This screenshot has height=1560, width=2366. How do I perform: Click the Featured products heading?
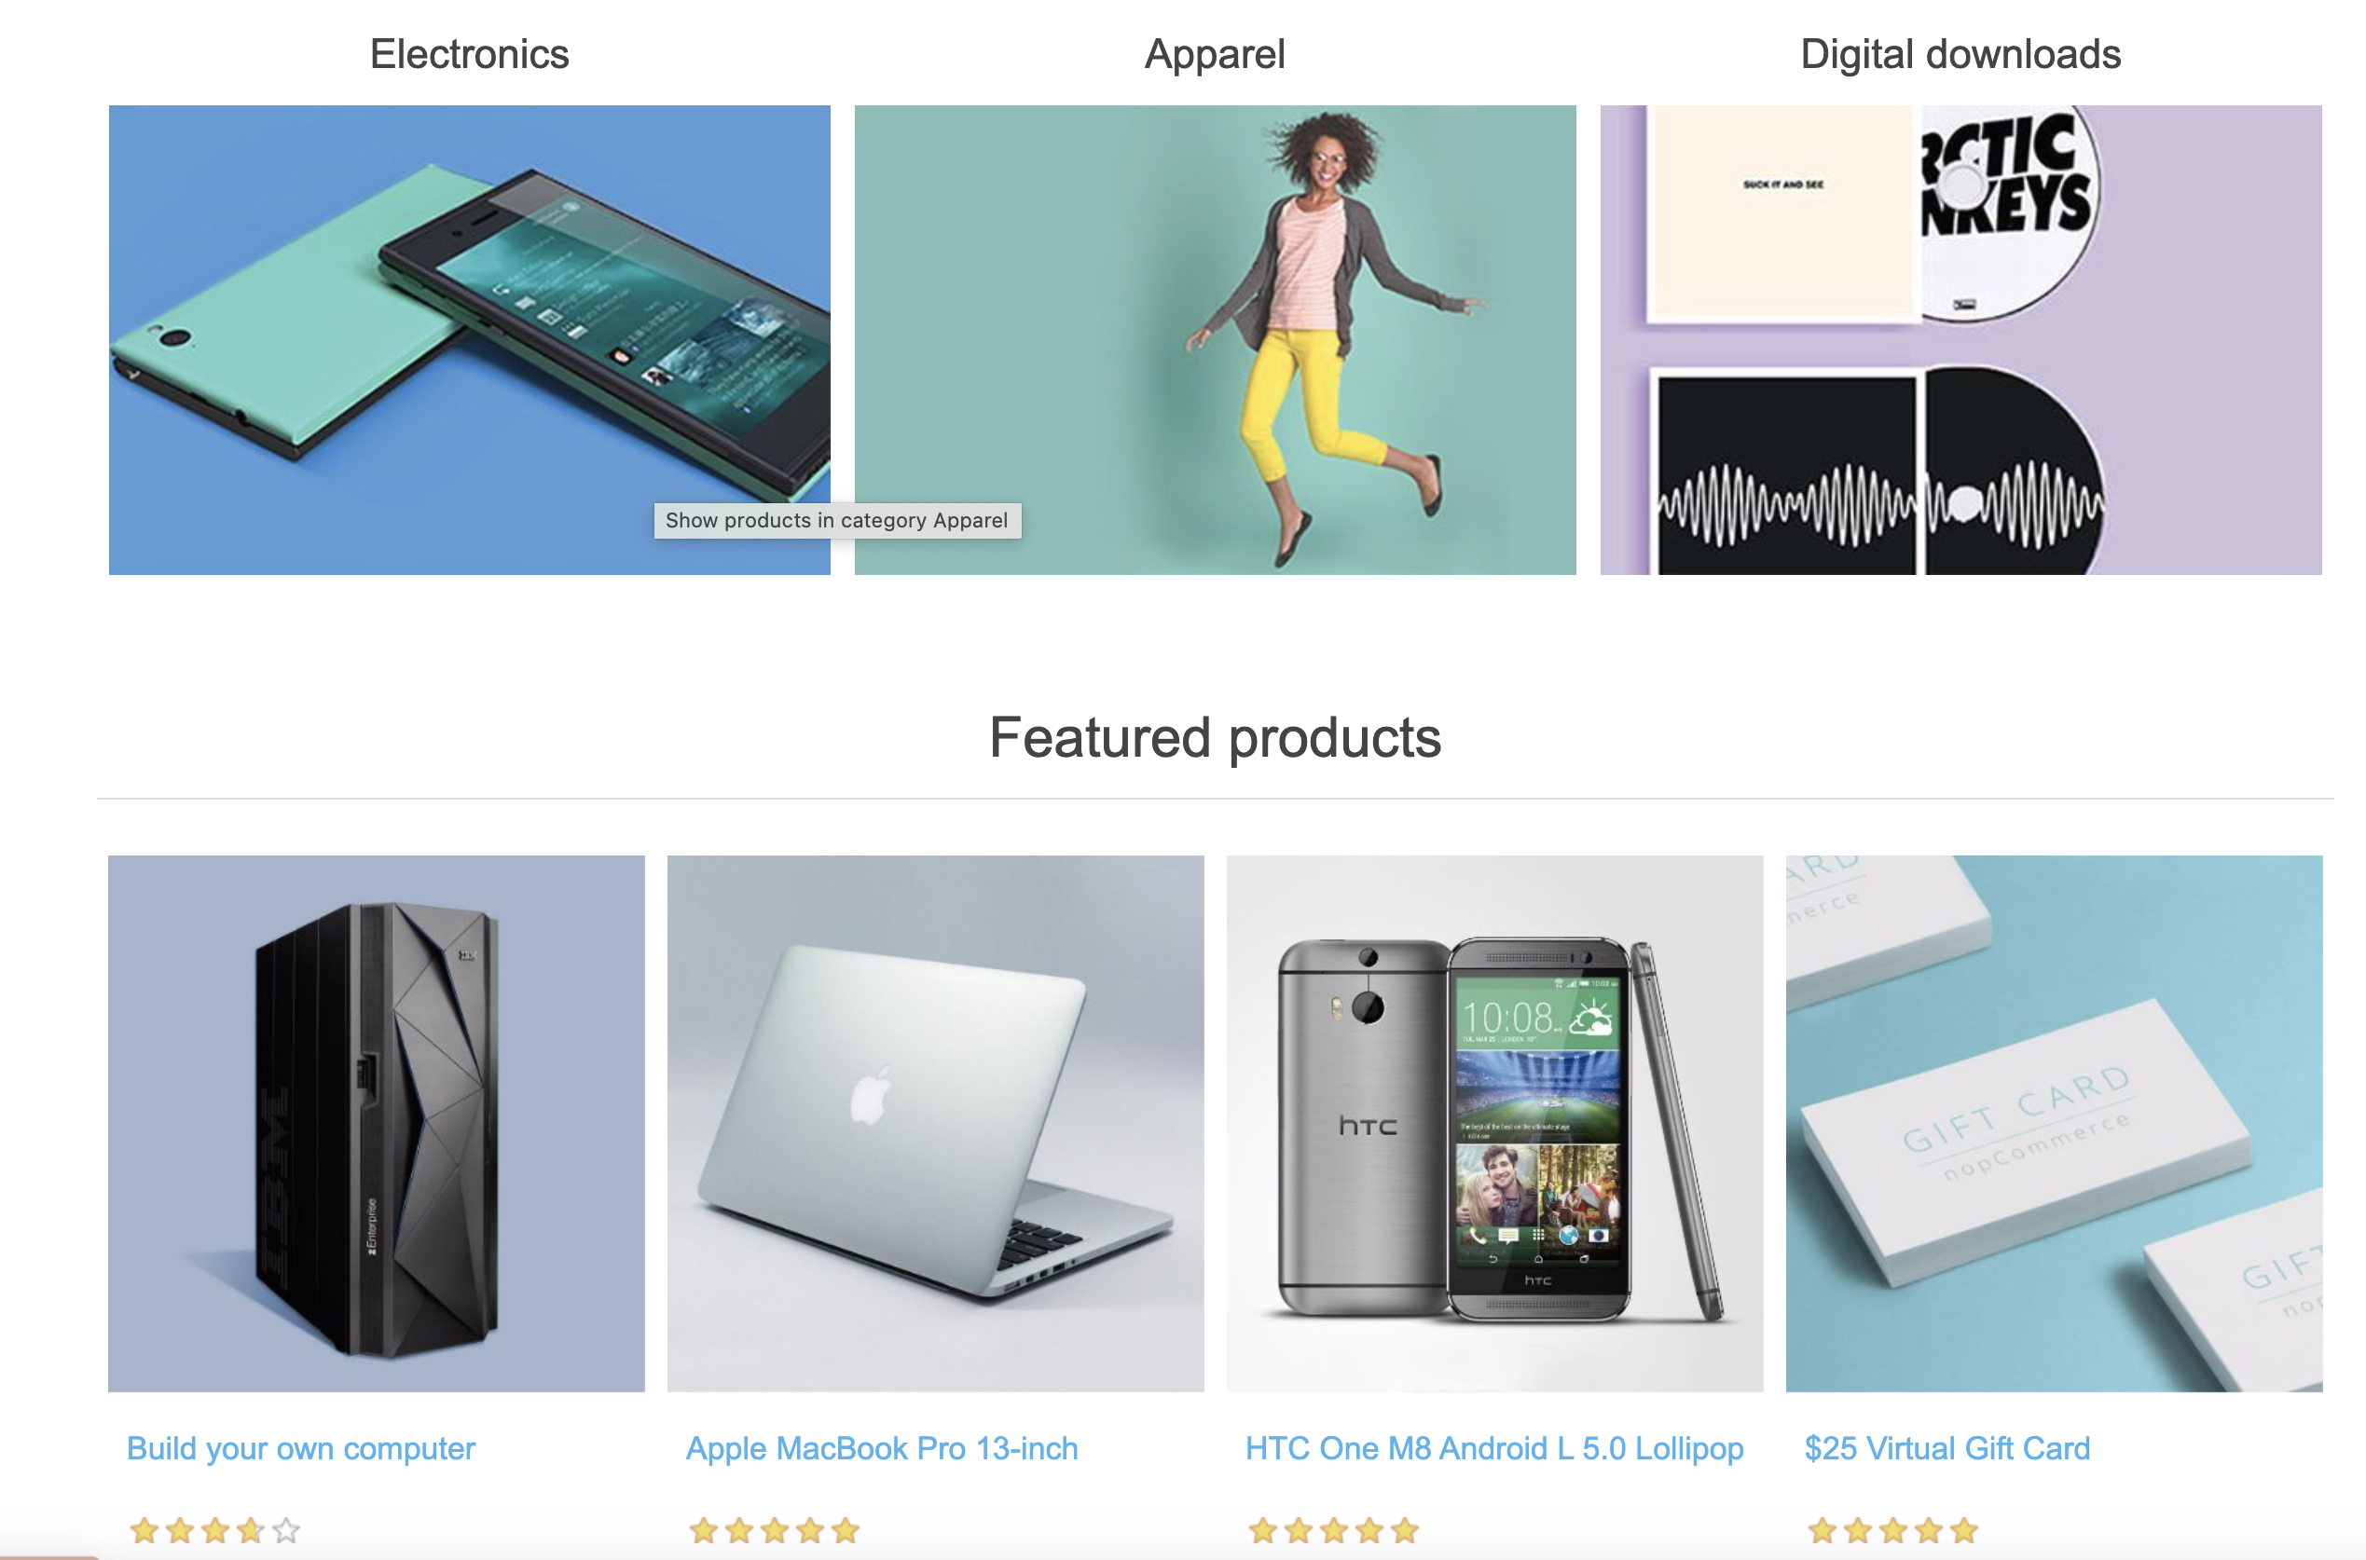pyautogui.click(x=1215, y=737)
